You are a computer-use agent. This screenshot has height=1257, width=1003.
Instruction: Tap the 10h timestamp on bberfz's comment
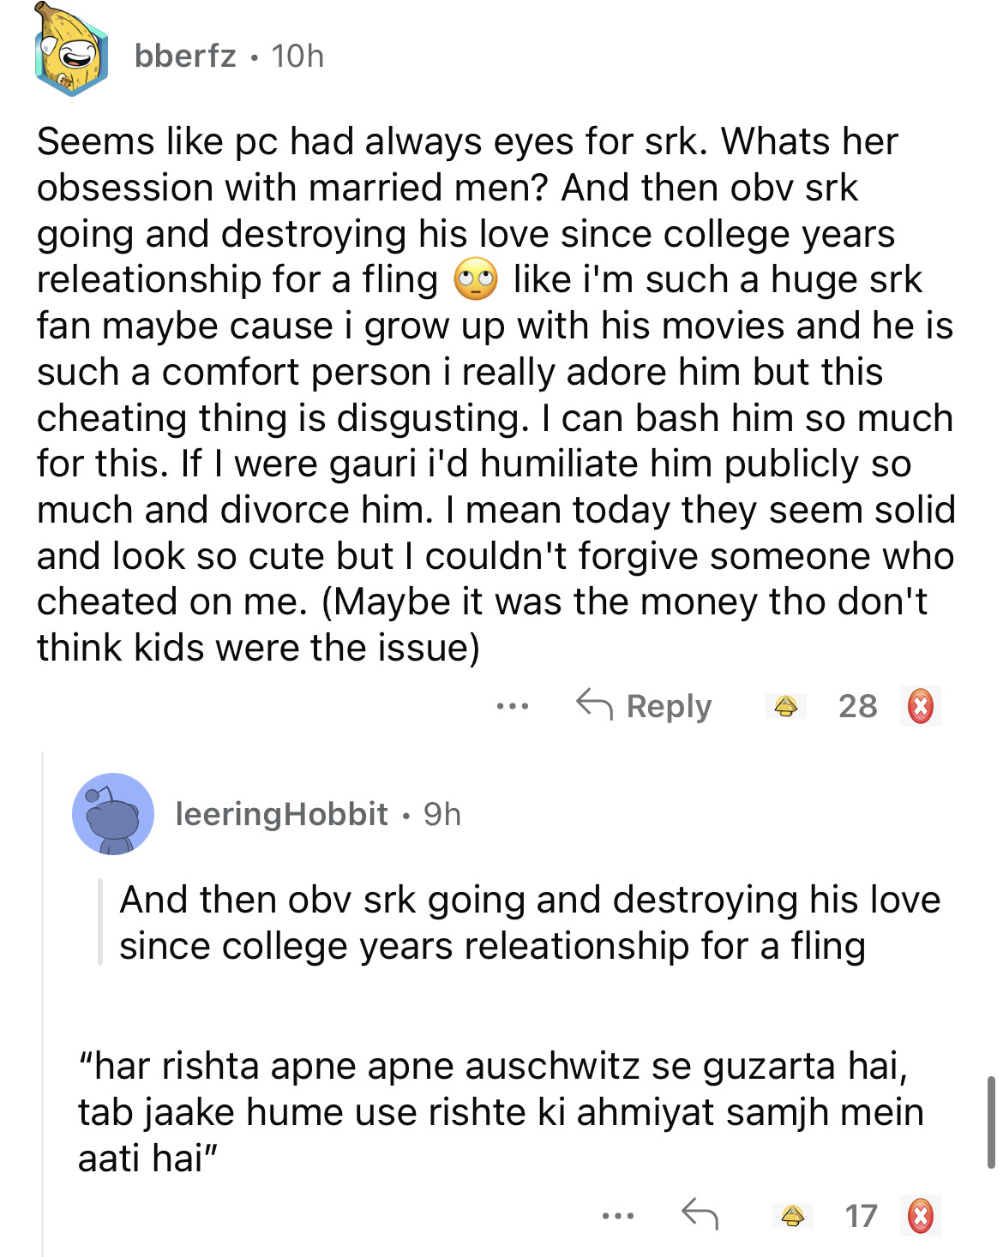coord(297,57)
